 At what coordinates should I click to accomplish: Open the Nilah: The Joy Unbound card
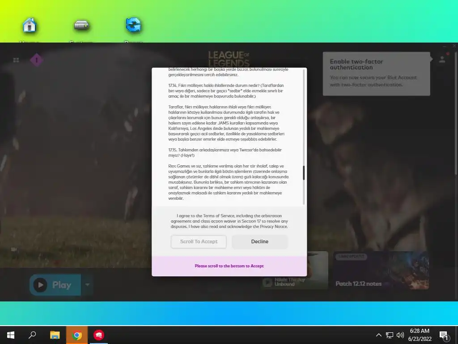pos(294,270)
